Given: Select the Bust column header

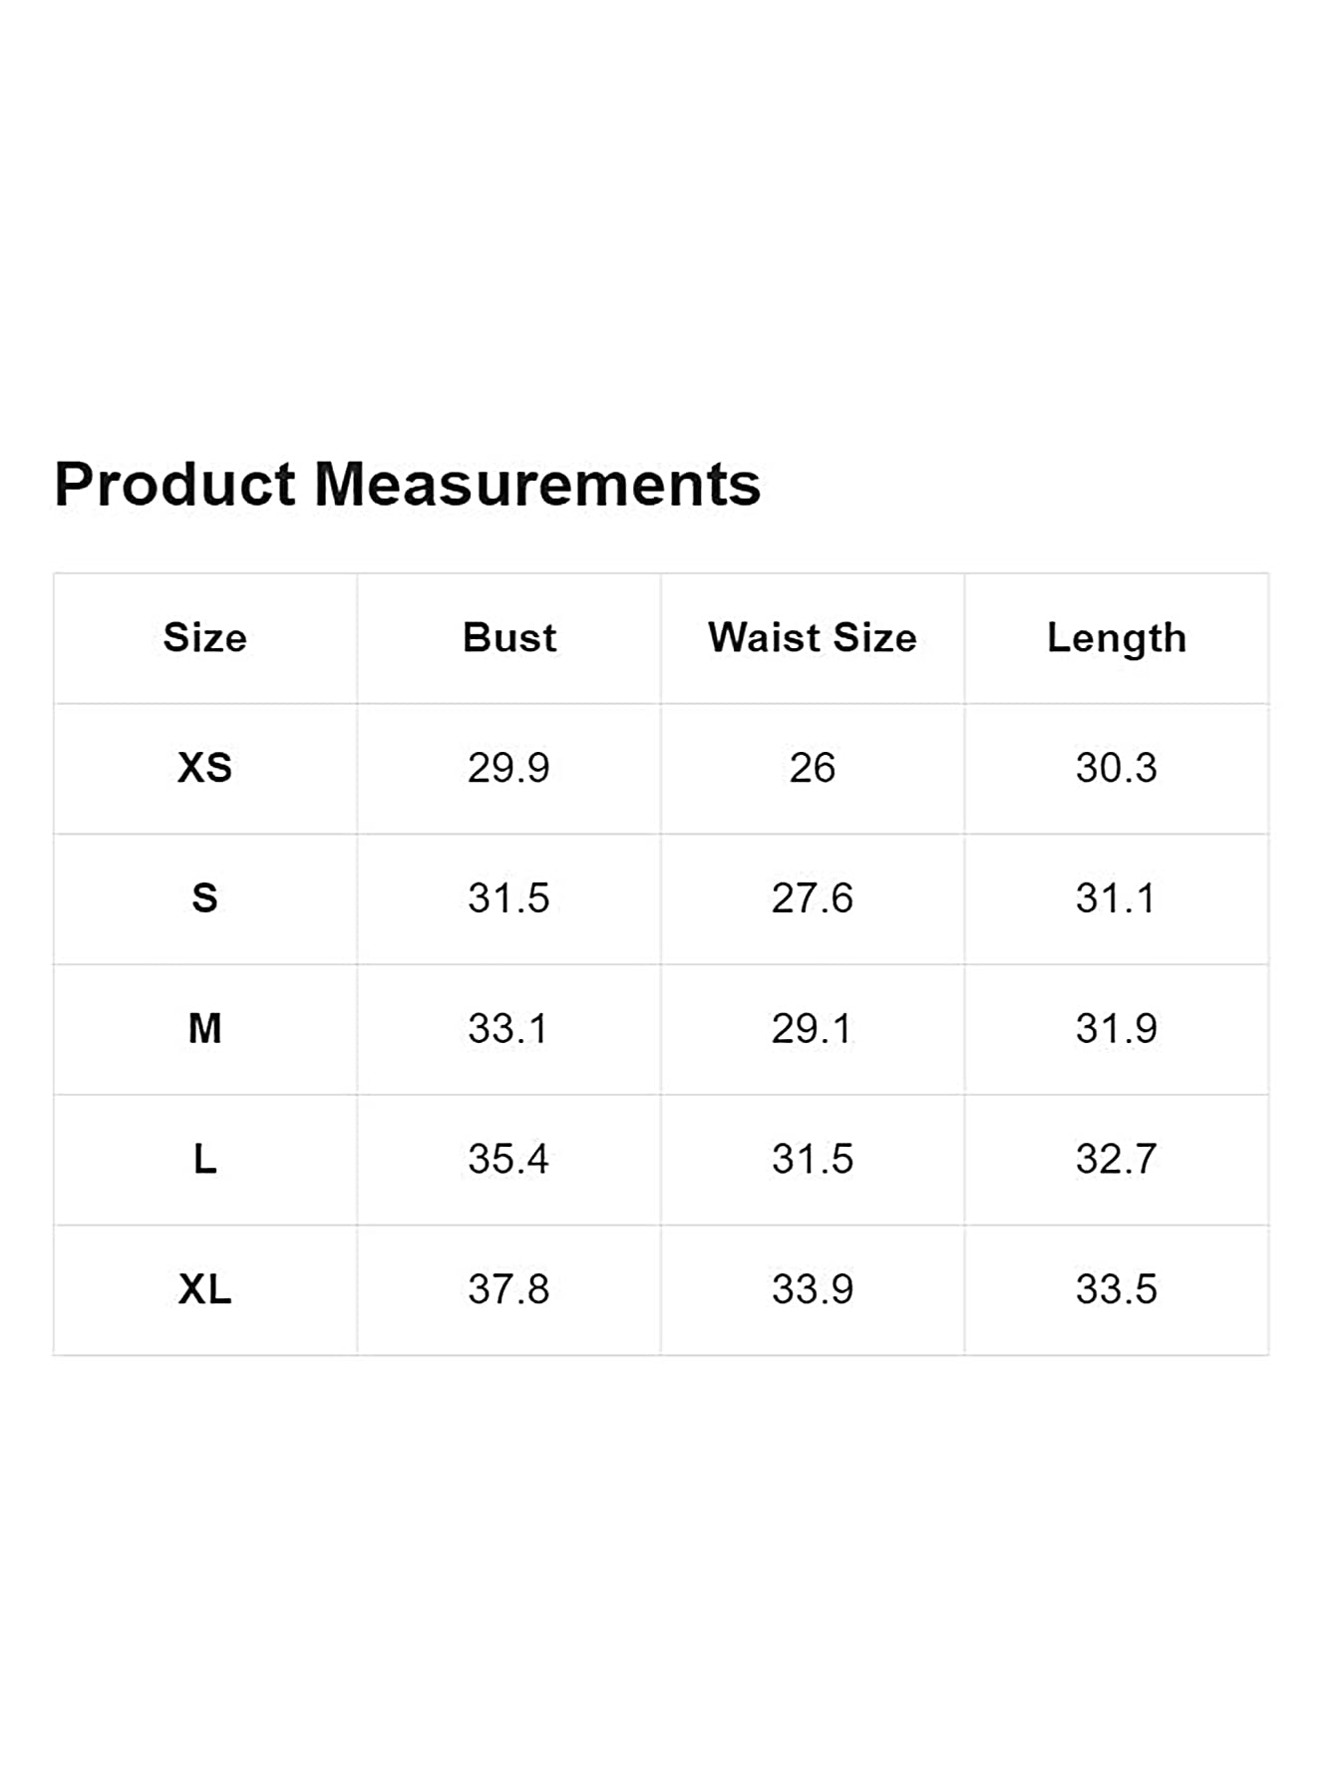Looking at the screenshot, I should pyautogui.click(x=509, y=637).
